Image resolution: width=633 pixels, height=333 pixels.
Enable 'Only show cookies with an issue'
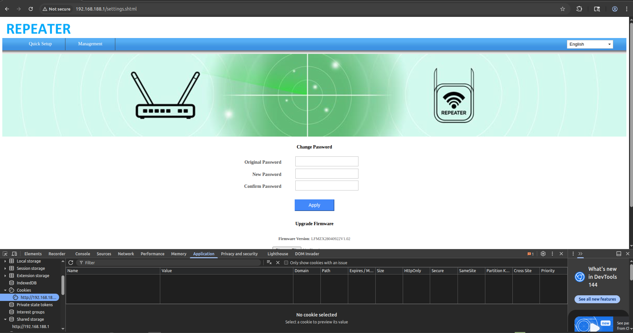point(286,263)
